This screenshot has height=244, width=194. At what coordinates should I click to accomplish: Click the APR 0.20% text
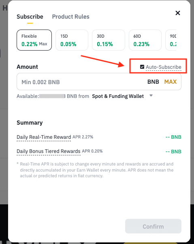coord(92,151)
